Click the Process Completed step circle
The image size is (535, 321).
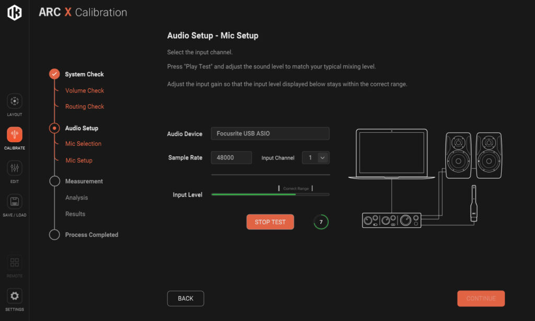[54, 235]
